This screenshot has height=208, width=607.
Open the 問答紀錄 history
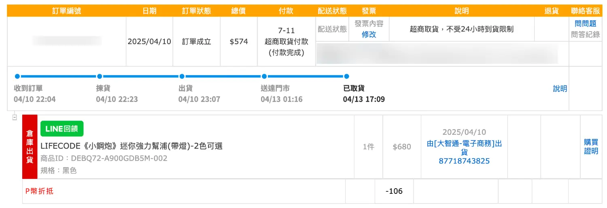[x=585, y=34]
